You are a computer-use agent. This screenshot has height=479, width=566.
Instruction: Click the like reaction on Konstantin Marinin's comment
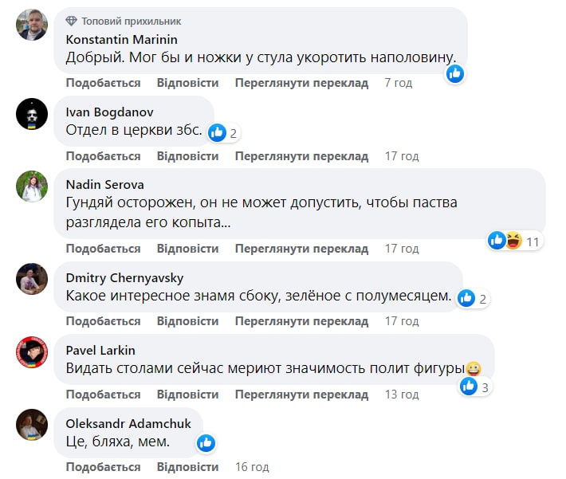pos(455,73)
